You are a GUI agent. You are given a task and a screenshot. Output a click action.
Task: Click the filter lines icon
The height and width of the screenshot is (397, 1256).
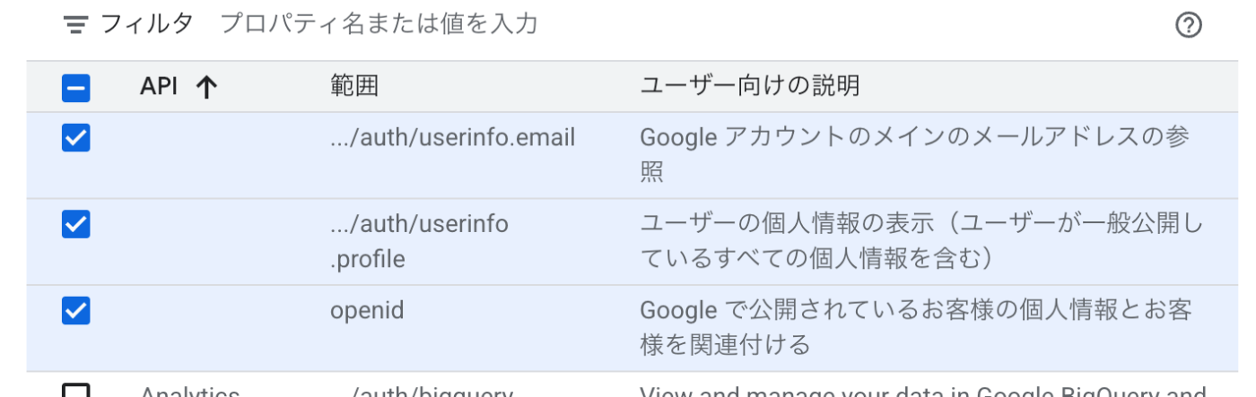(75, 25)
